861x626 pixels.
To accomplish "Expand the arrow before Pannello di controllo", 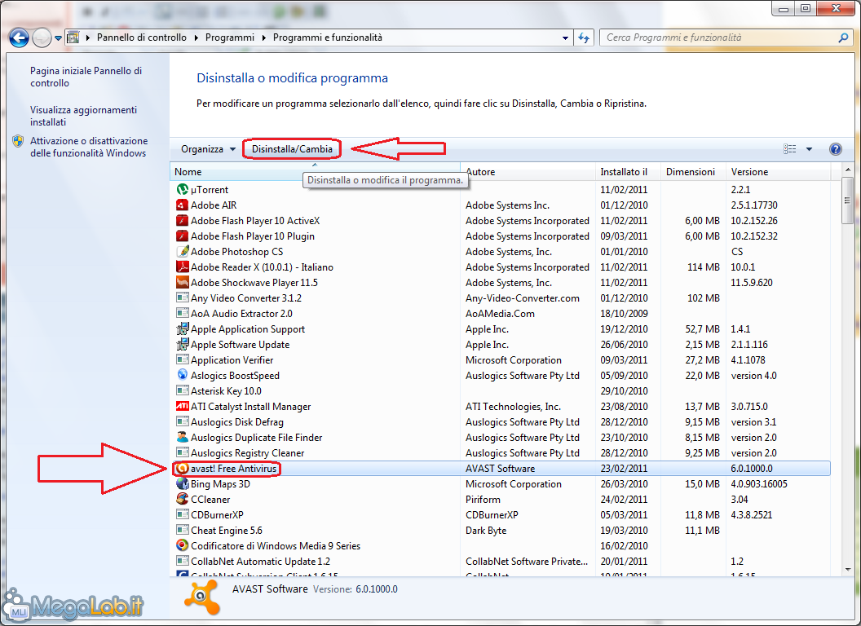I will click(x=88, y=37).
